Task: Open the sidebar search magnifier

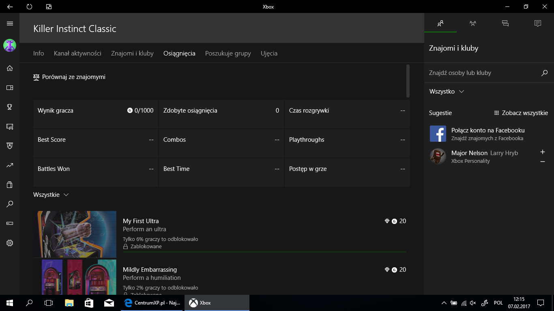Action: tap(10, 204)
